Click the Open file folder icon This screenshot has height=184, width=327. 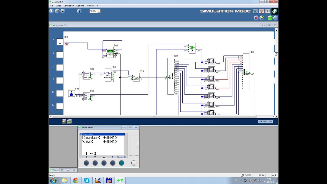pos(57,11)
